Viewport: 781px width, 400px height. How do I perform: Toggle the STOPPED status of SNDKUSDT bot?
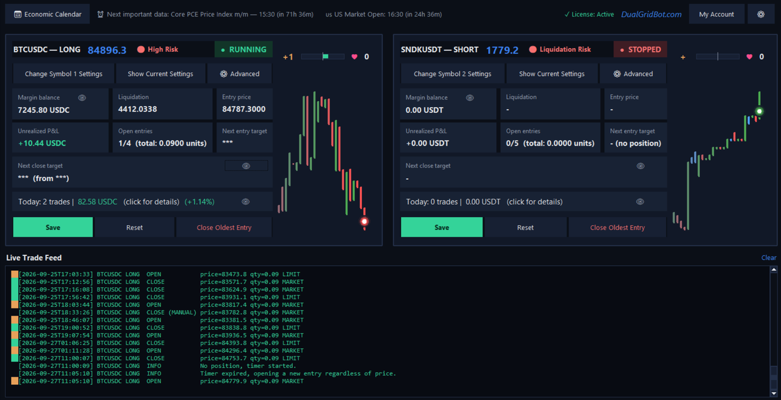(x=640, y=49)
